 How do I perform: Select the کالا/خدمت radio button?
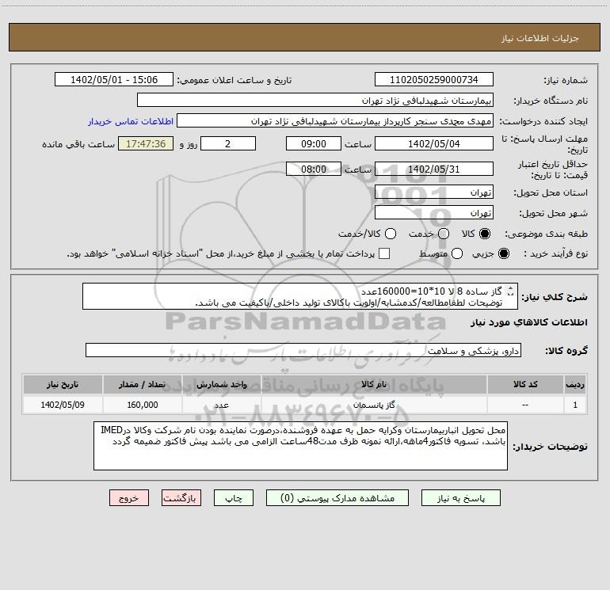click(x=391, y=234)
